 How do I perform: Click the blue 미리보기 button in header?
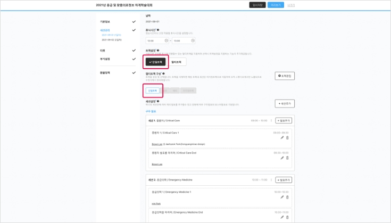pyautogui.click(x=275, y=5)
